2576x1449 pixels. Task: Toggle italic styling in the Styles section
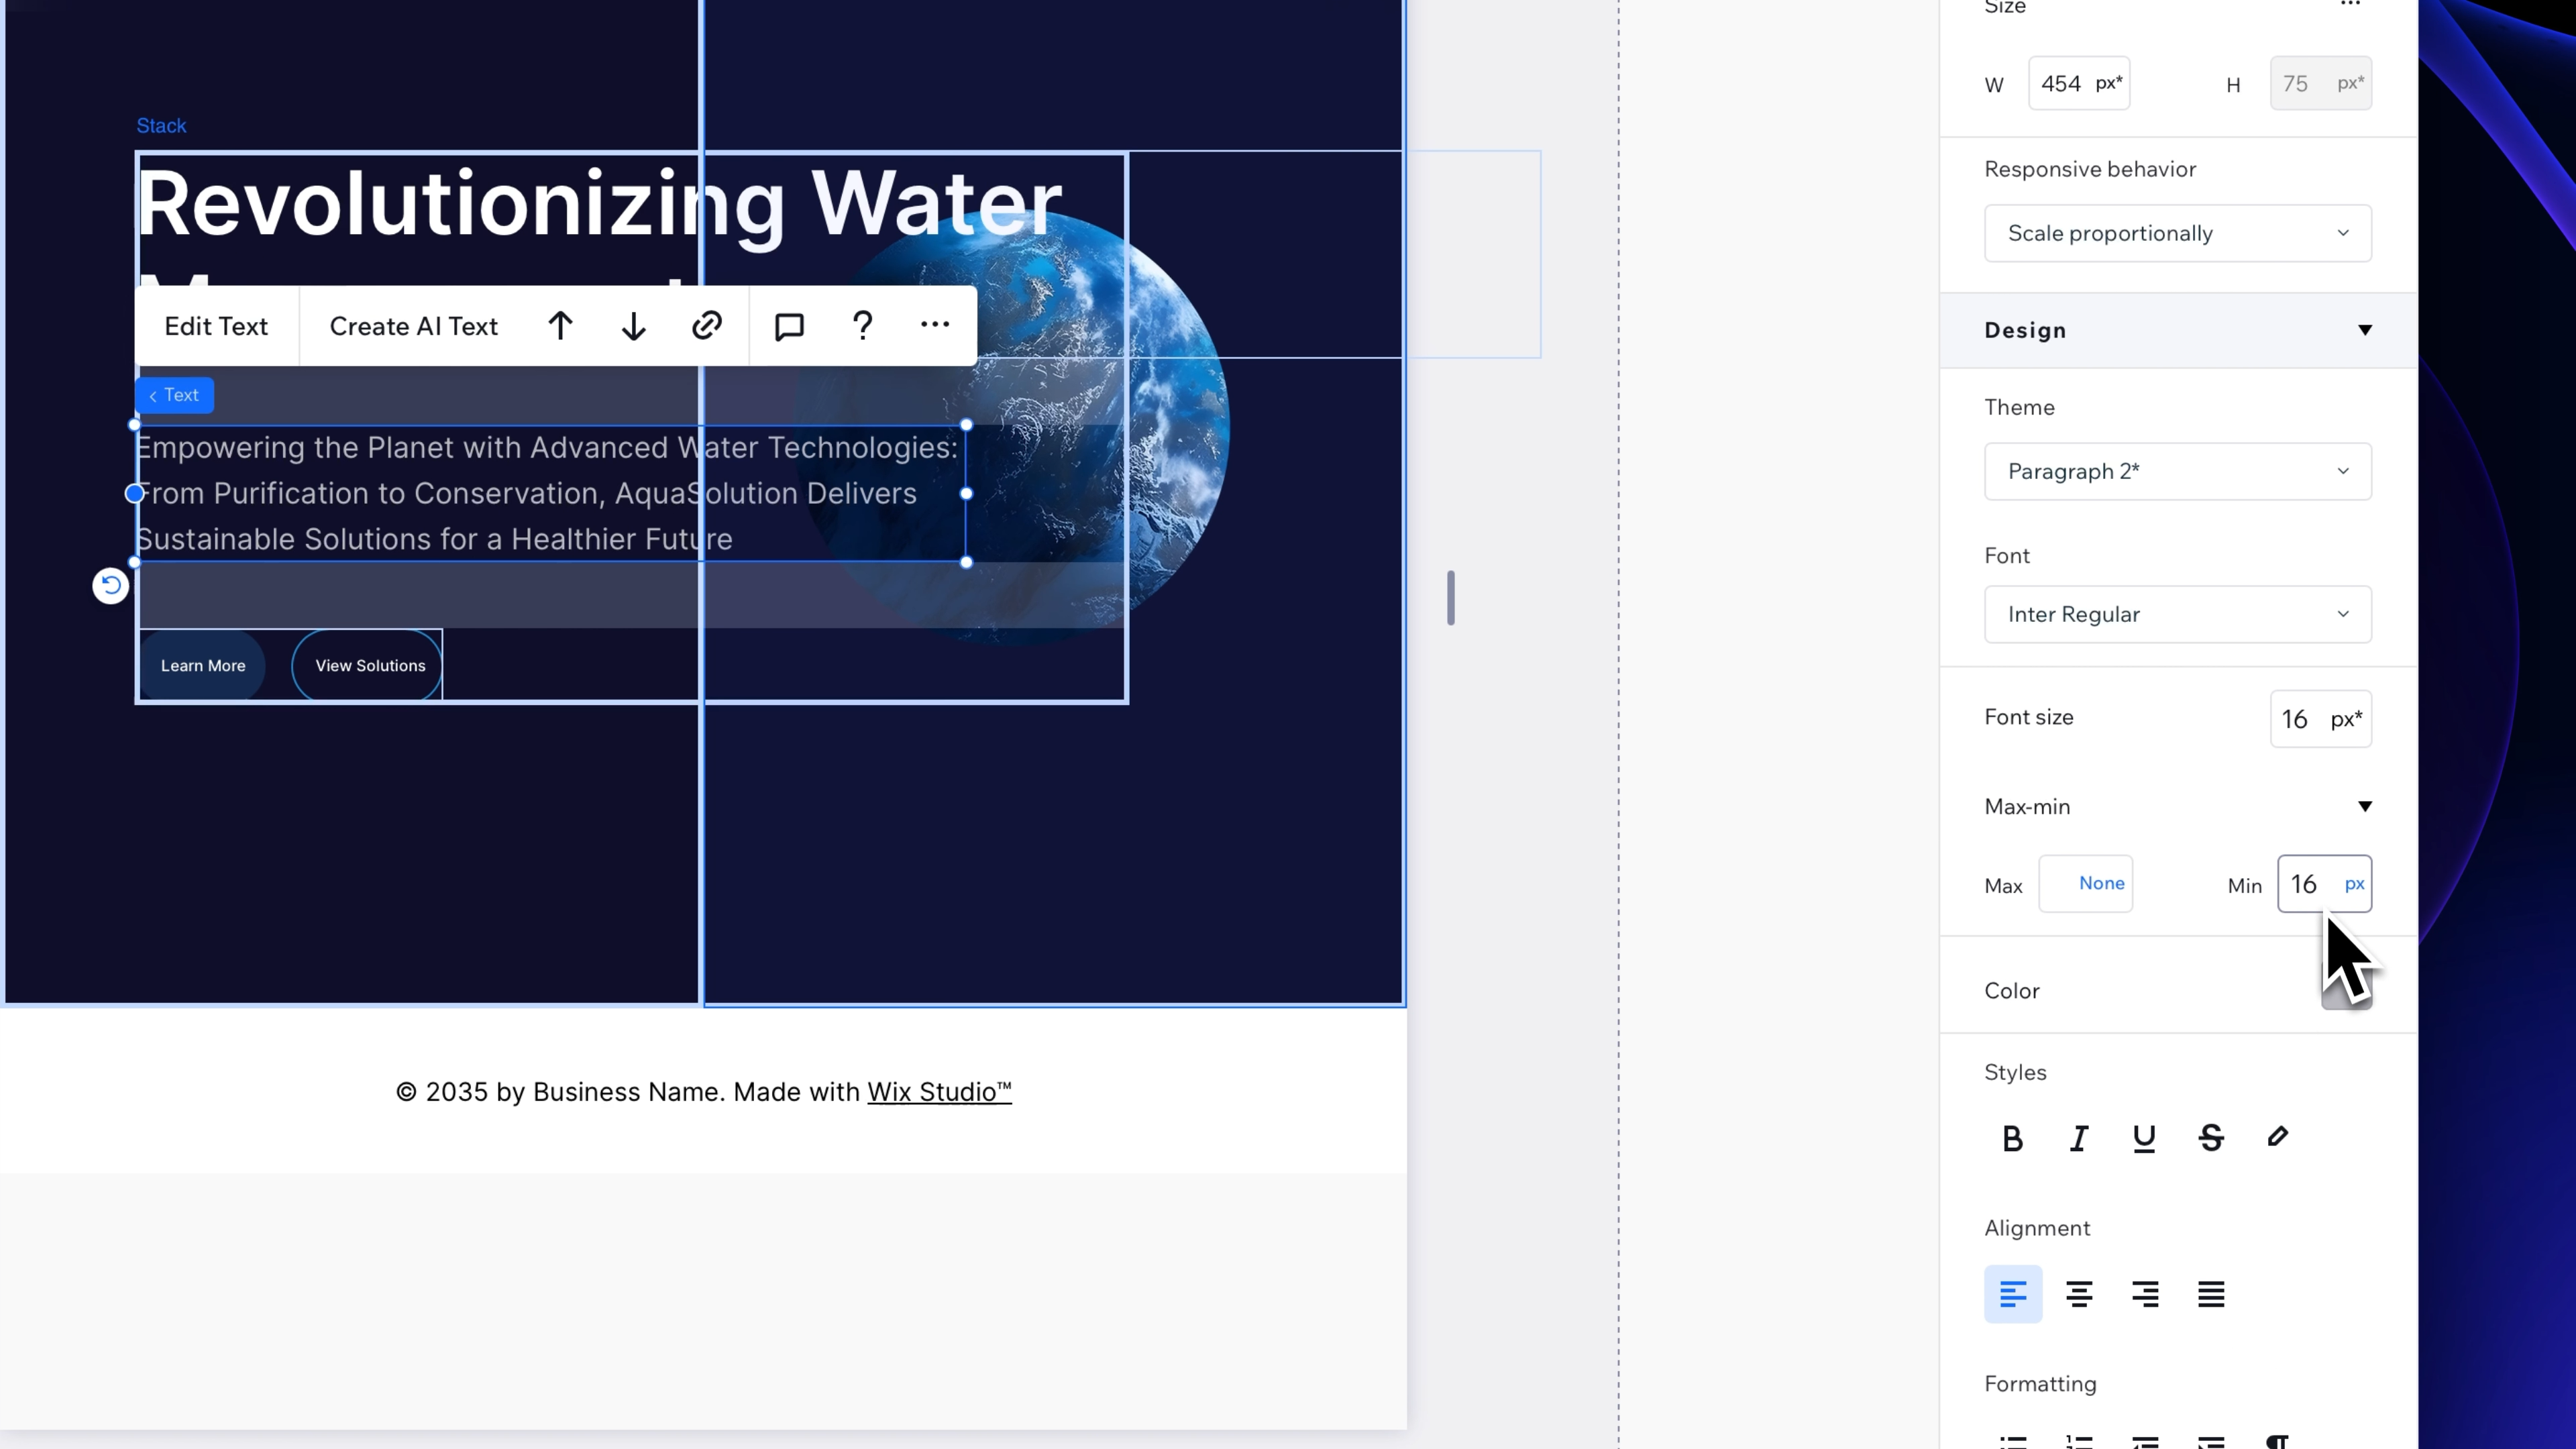click(x=2078, y=1139)
